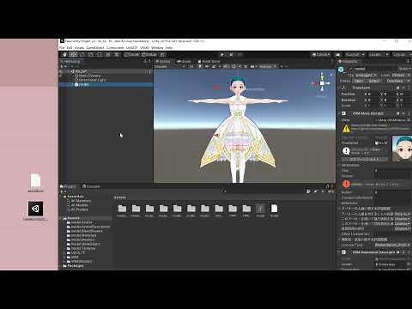Select model.Textures folder in Project tree
Screen dimensions: 412x309
(x=81, y=249)
